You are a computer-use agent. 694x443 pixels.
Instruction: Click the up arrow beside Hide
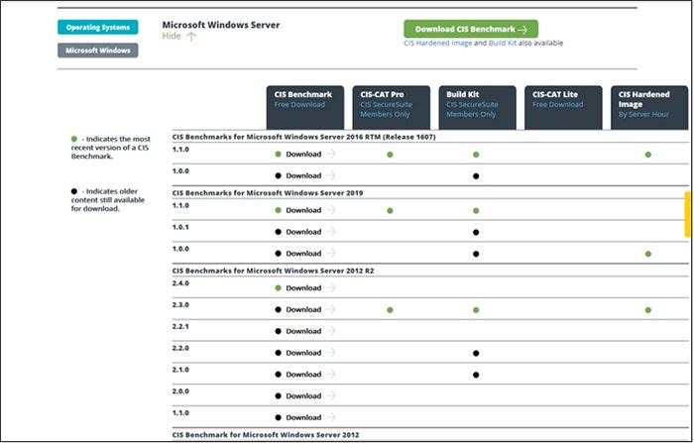[191, 37]
